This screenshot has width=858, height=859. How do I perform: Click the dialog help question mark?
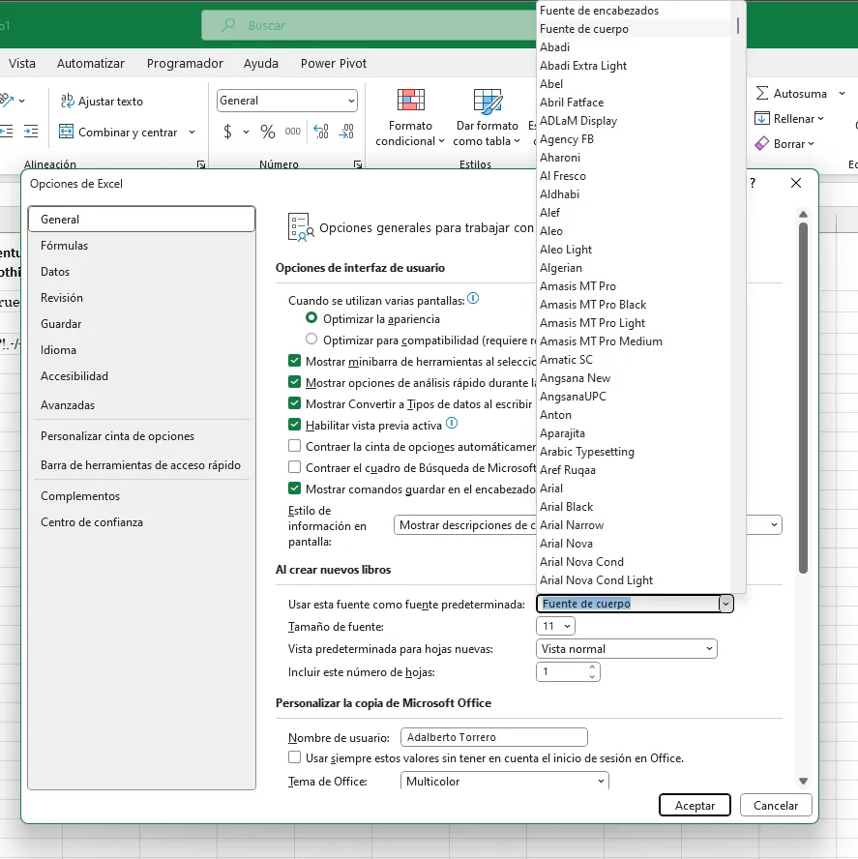(x=753, y=183)
